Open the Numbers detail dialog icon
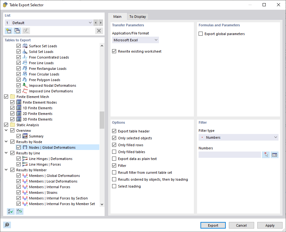The width and height of the screenshot is (286, 232). 274,155
